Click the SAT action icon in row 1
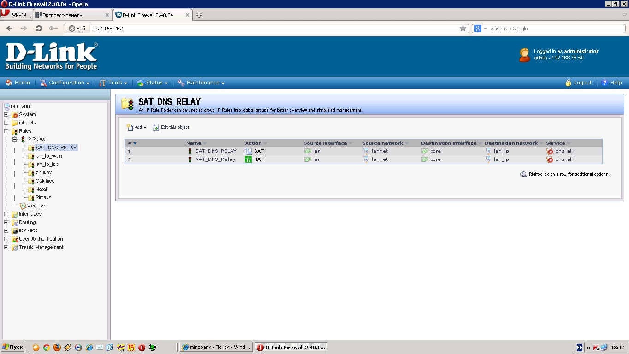 pyautogui.click(x=249, y=151)
